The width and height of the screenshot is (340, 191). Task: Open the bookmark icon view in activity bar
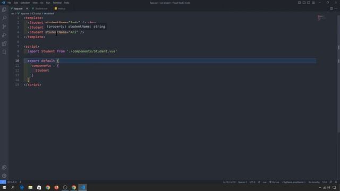click(x=4, y=52)
